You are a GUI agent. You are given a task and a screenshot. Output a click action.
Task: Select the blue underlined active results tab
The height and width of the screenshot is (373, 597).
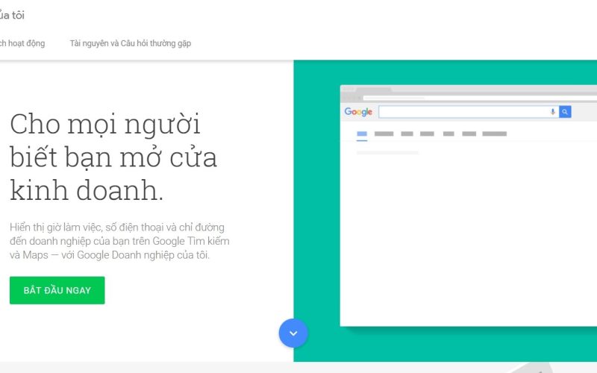point(362,134)
